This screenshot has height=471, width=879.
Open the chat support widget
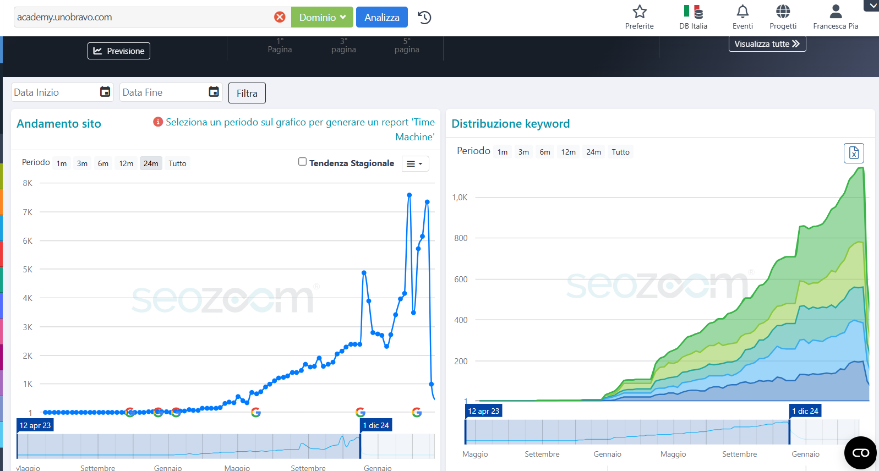tap(860, 453)
